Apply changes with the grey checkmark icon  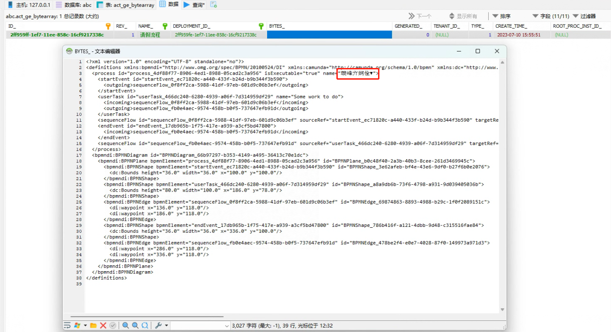click(x=113, y=325)
